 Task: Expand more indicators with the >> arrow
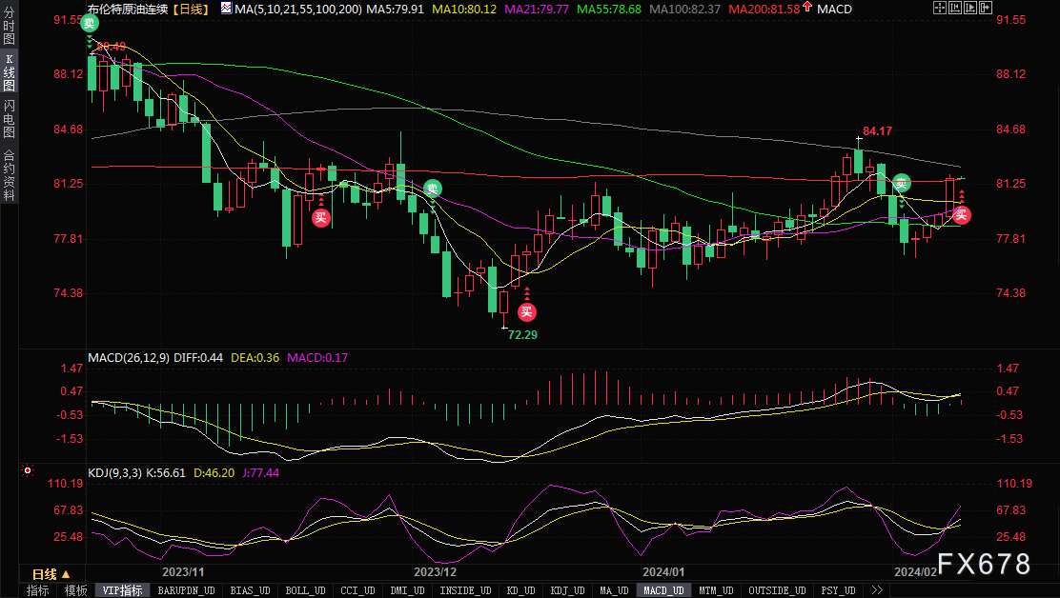tap(877, 590)
